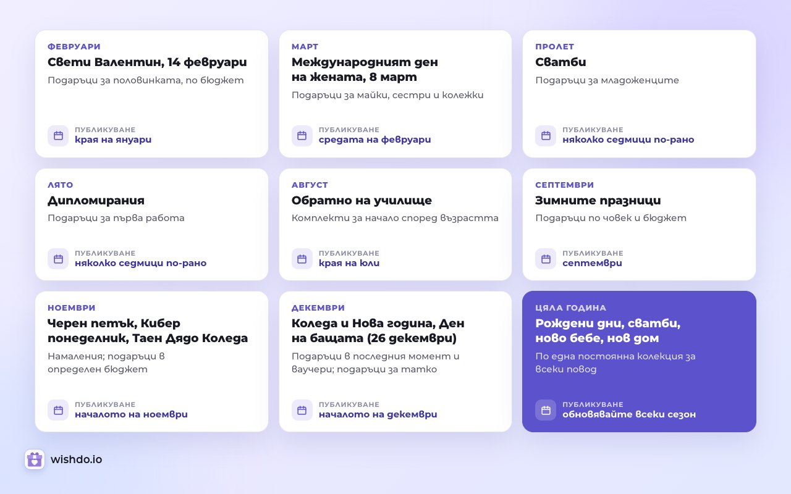The width and height of the screenshot is (791, 494).
Task: Click "Комплекти за начало според възрастта"
Action: 395,218
